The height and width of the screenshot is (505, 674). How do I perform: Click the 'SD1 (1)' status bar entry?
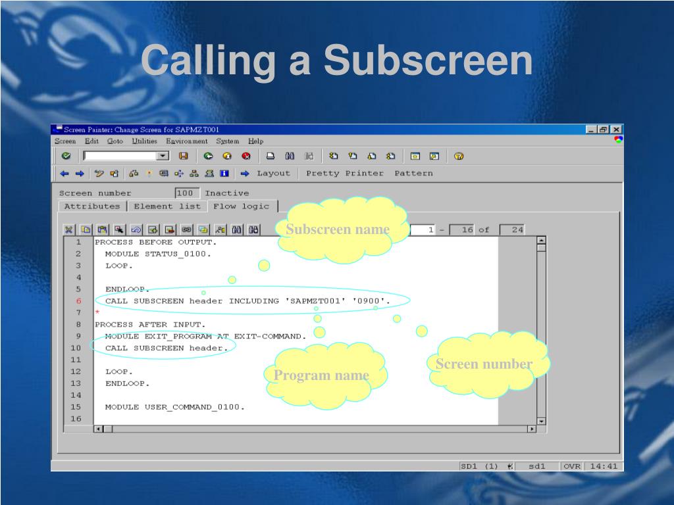coord(479,466)
